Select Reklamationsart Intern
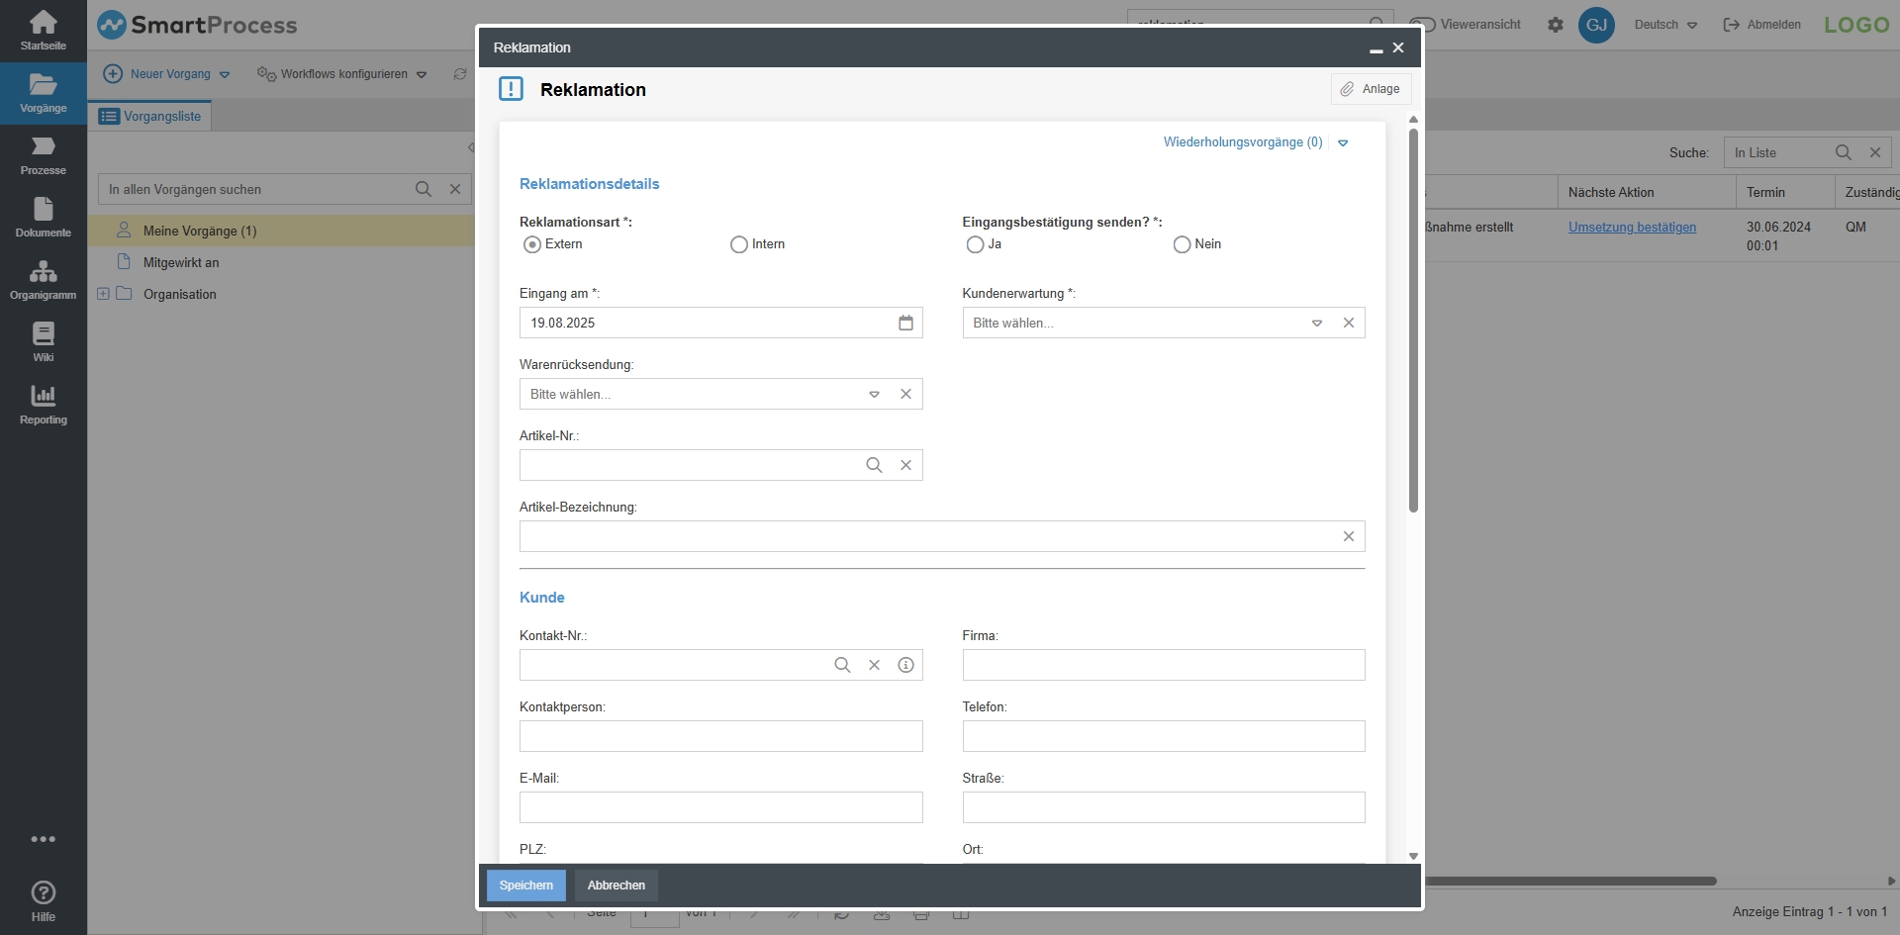The image size is (1900, 935). click(739, 244)
